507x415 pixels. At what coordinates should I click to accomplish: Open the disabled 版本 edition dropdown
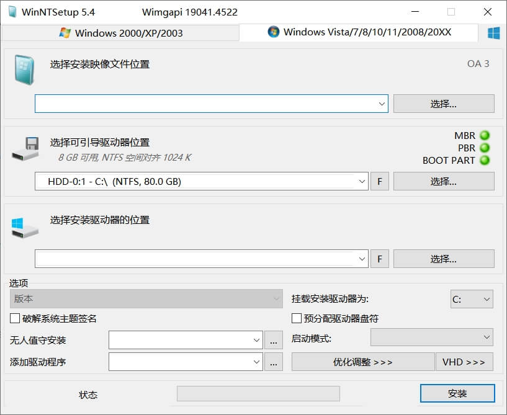(x=146, y=298)
